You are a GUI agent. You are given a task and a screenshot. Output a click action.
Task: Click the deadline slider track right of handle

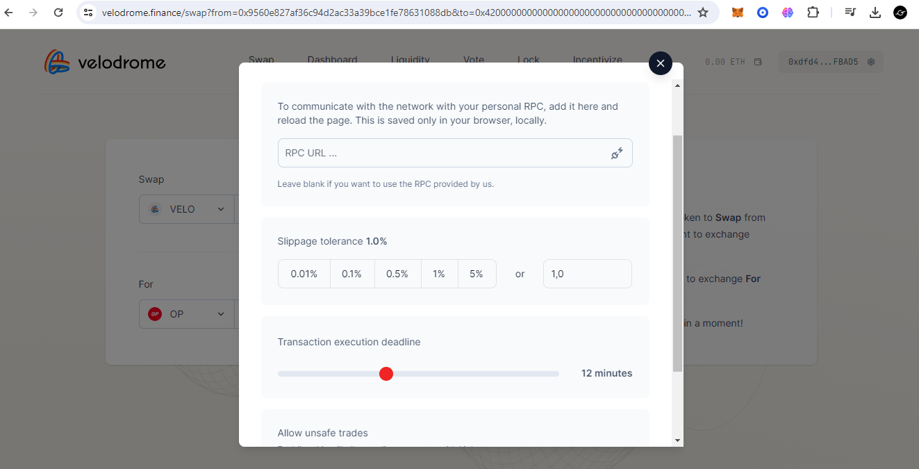tap(477, 374)
